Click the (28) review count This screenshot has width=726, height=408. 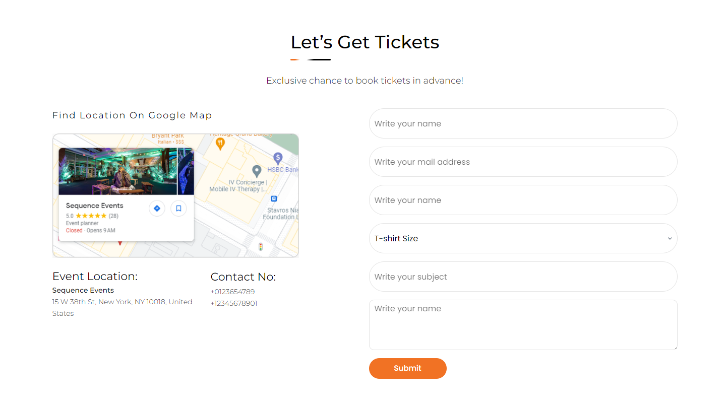113,216
